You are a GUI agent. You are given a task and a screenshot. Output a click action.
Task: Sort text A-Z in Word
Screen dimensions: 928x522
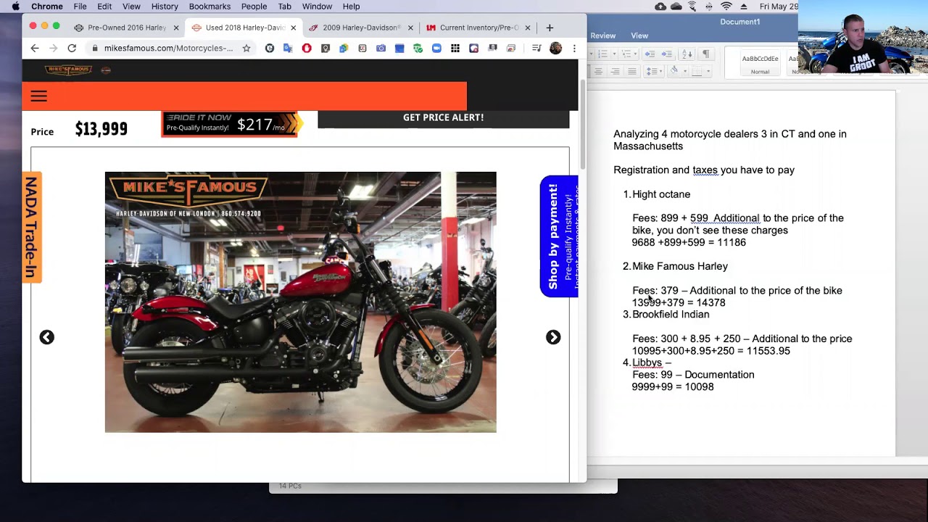(x=687, y=54)
